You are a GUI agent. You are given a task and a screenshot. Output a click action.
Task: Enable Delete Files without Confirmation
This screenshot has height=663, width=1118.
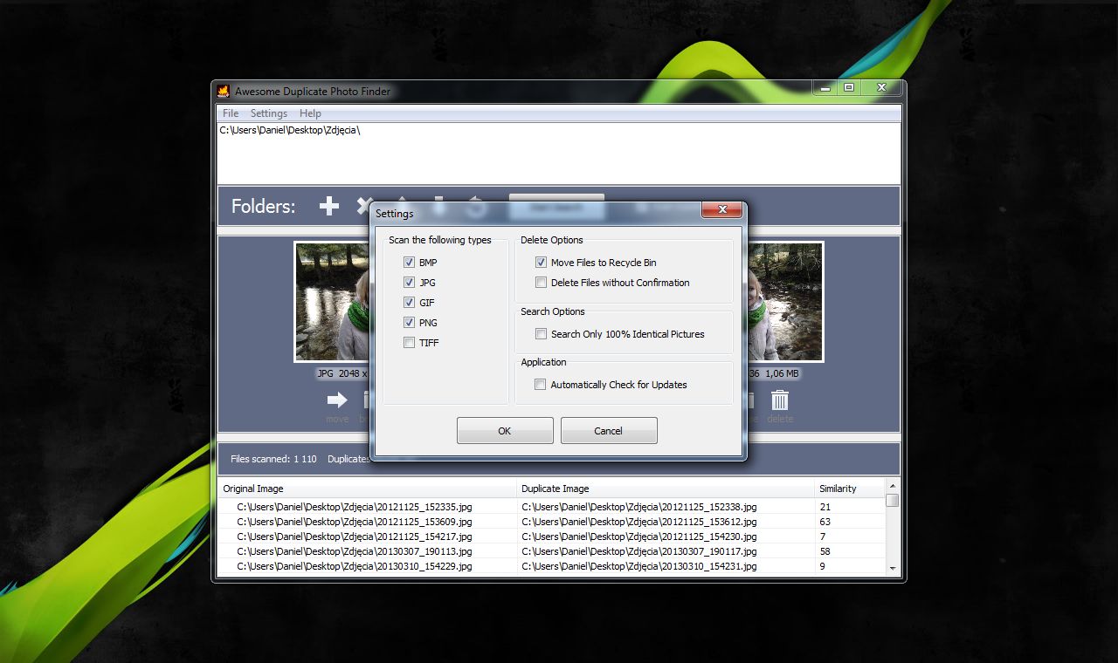pyautogui.click(x=541, y=283)
